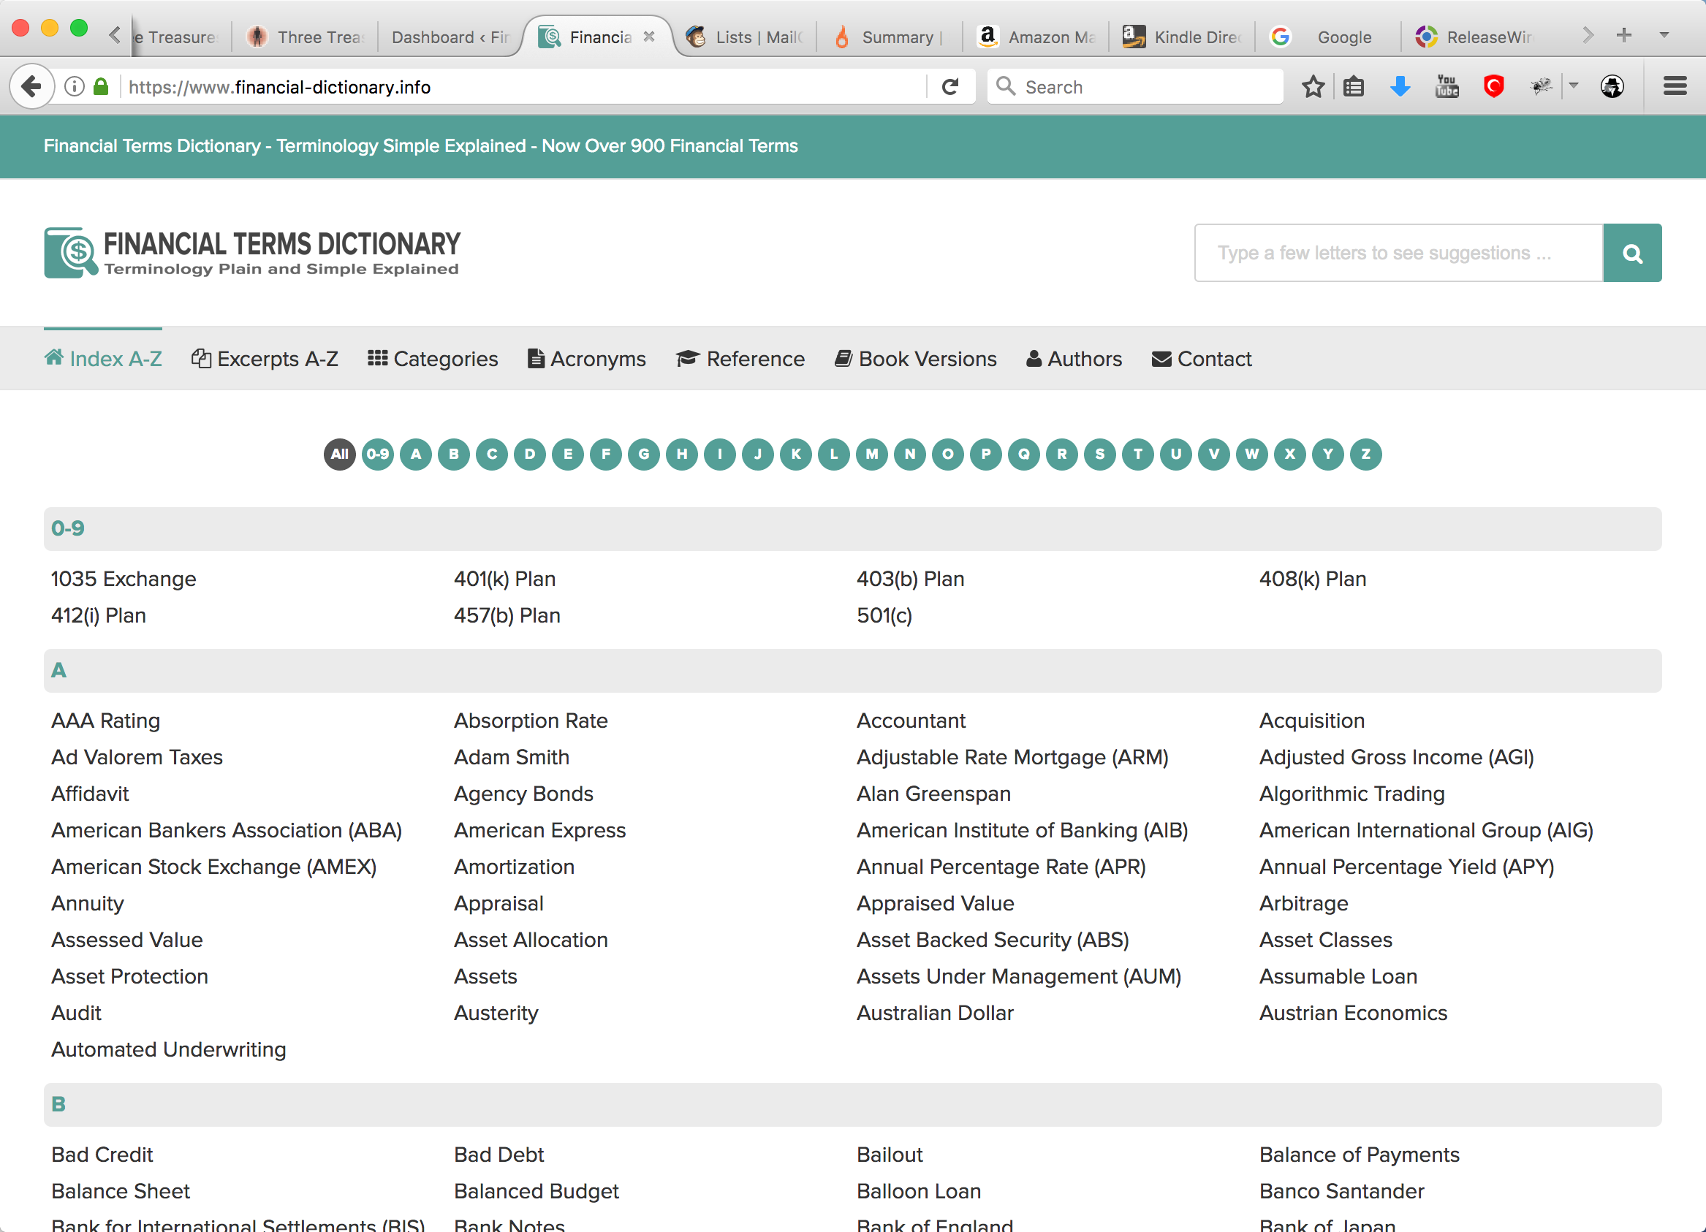
Task: Open the Balance of Payments term
Action: [1360, 1154]
